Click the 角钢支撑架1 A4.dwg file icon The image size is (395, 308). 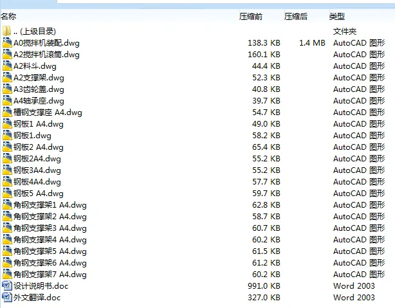click(7, 205)
